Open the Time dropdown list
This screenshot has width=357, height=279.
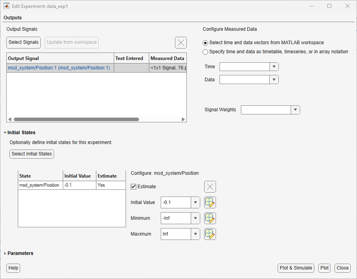274,67
